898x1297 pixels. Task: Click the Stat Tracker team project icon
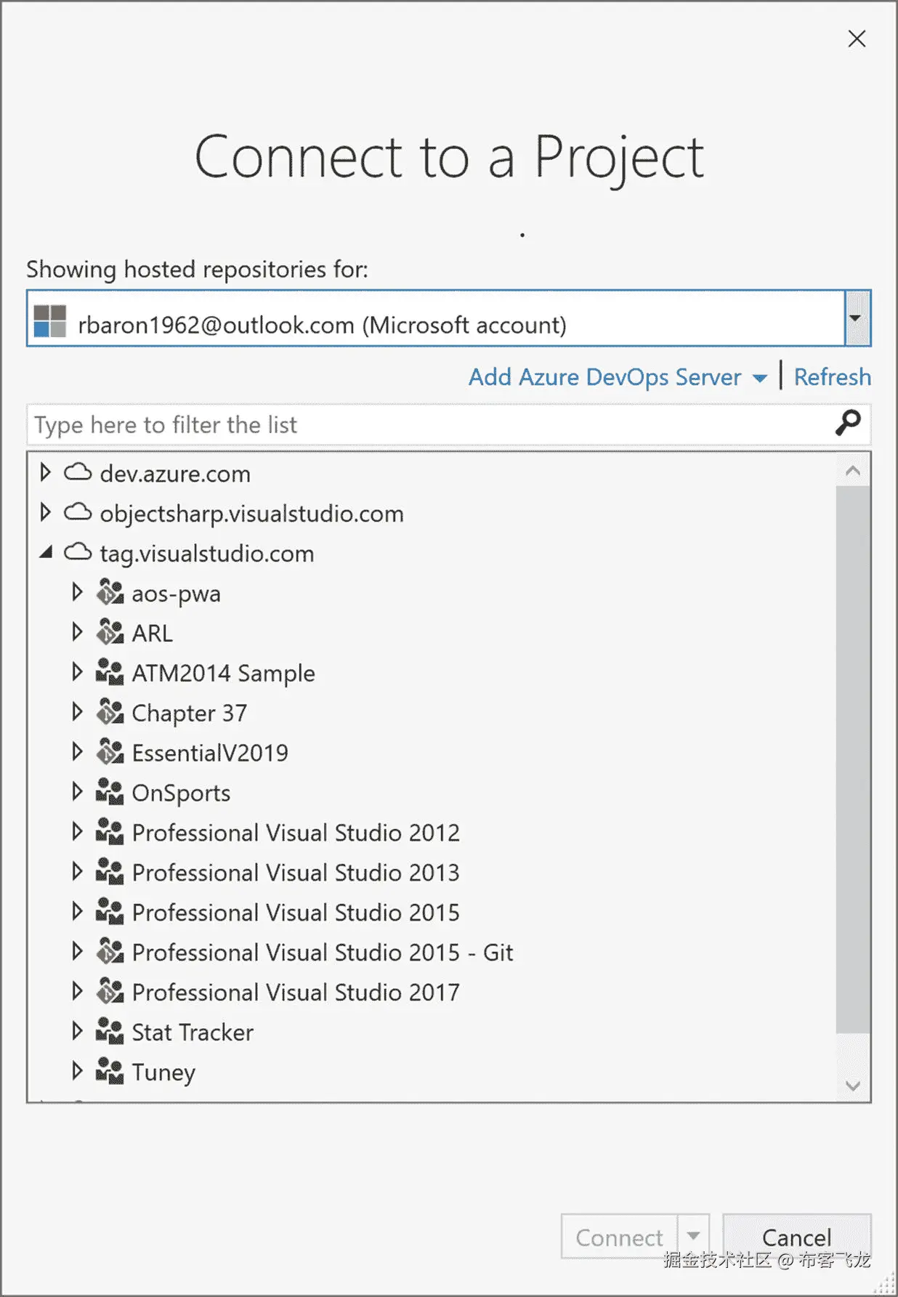(x=110, y=1032)
